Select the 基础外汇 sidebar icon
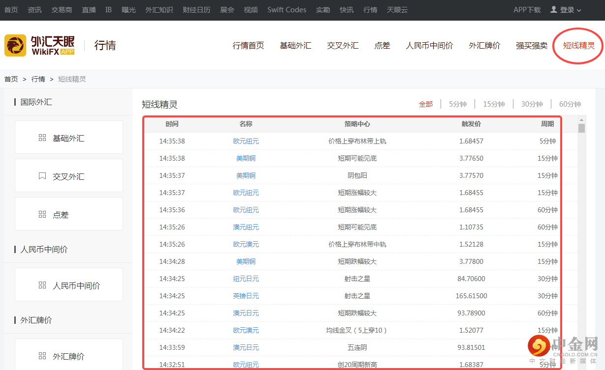This screenshot has width=605, height=370. coord(42,138)
